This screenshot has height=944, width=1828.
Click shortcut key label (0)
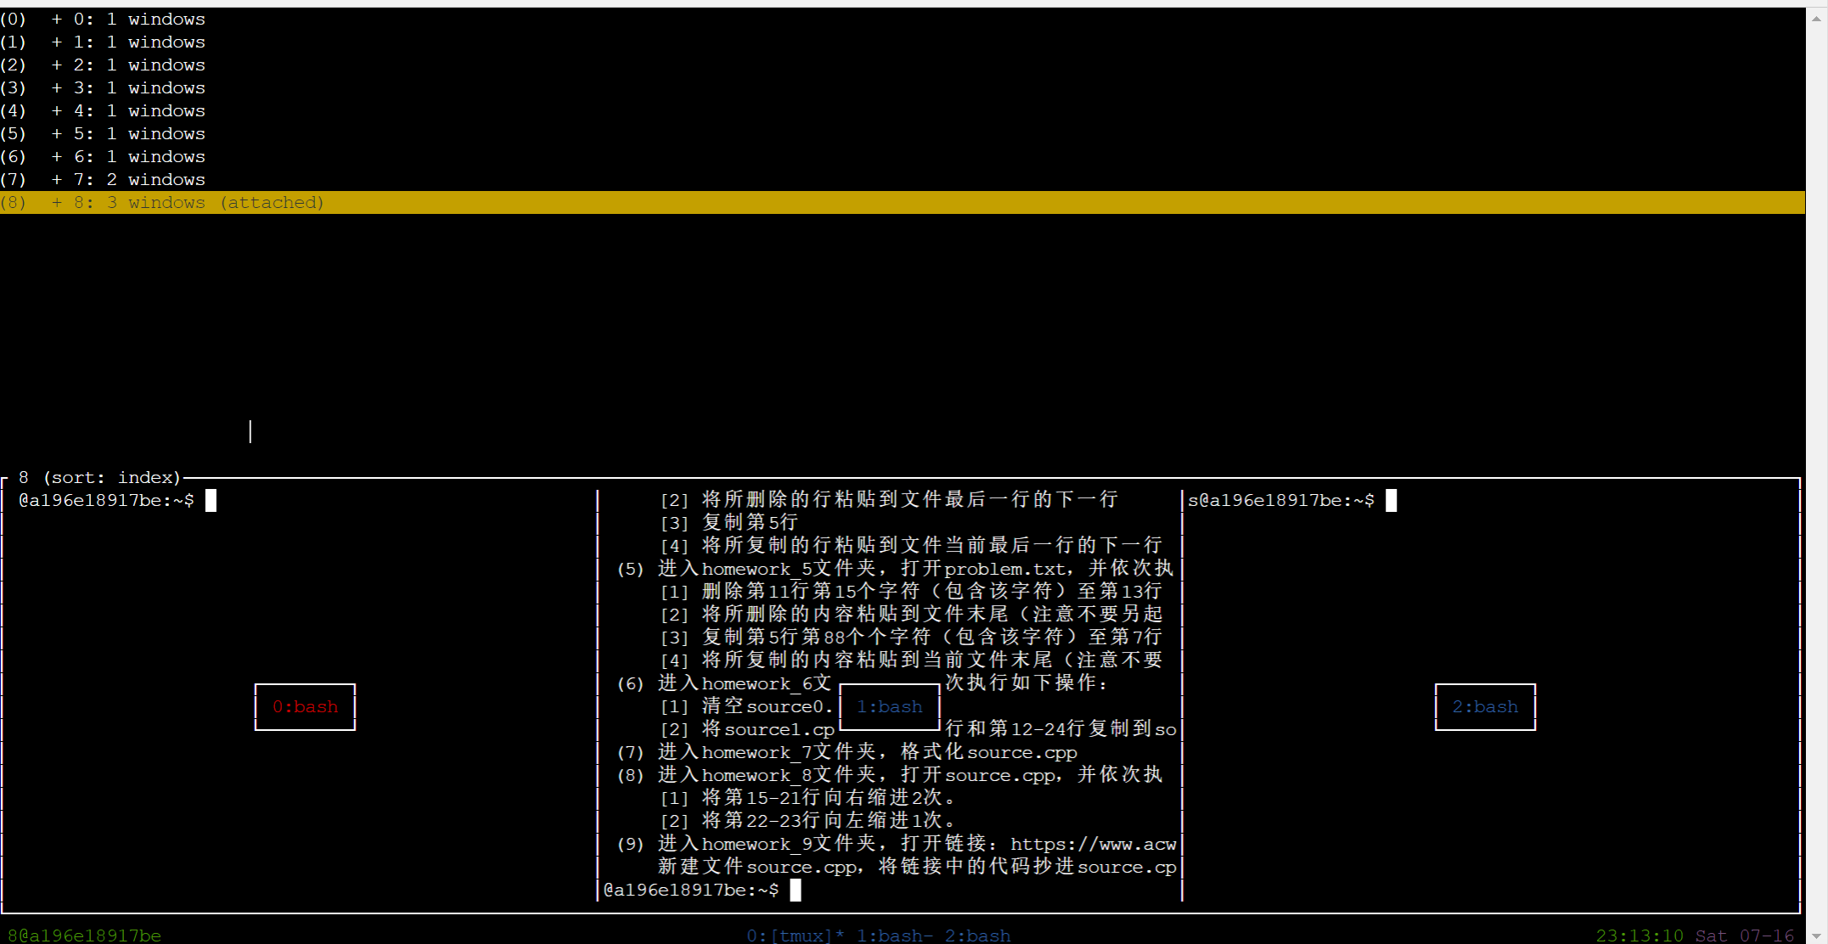(x=14, y=19)
